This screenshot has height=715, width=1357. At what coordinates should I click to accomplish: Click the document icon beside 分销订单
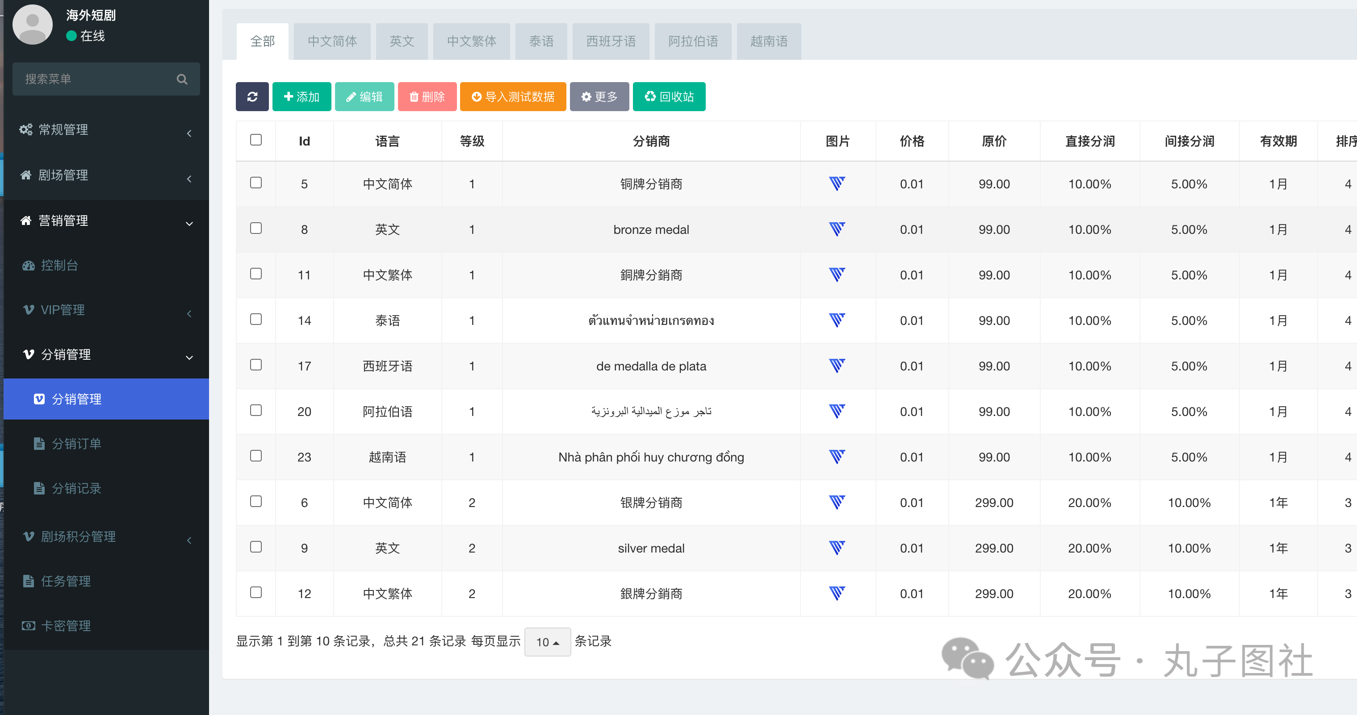pyautogui.click(x=39, y=444)
